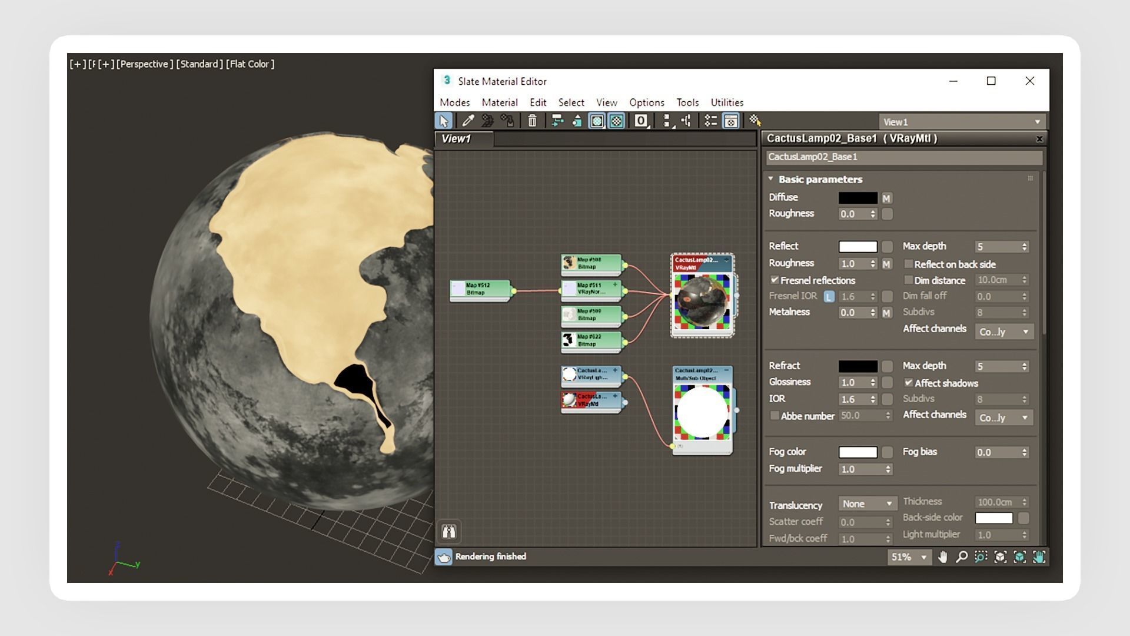
Task: Toggle Show Background in Preview icon
Action: (616, 121)
